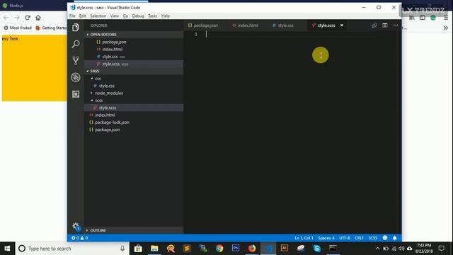
Task: Open File Explorer from the taskbar
Action: [x=154, y=249]
